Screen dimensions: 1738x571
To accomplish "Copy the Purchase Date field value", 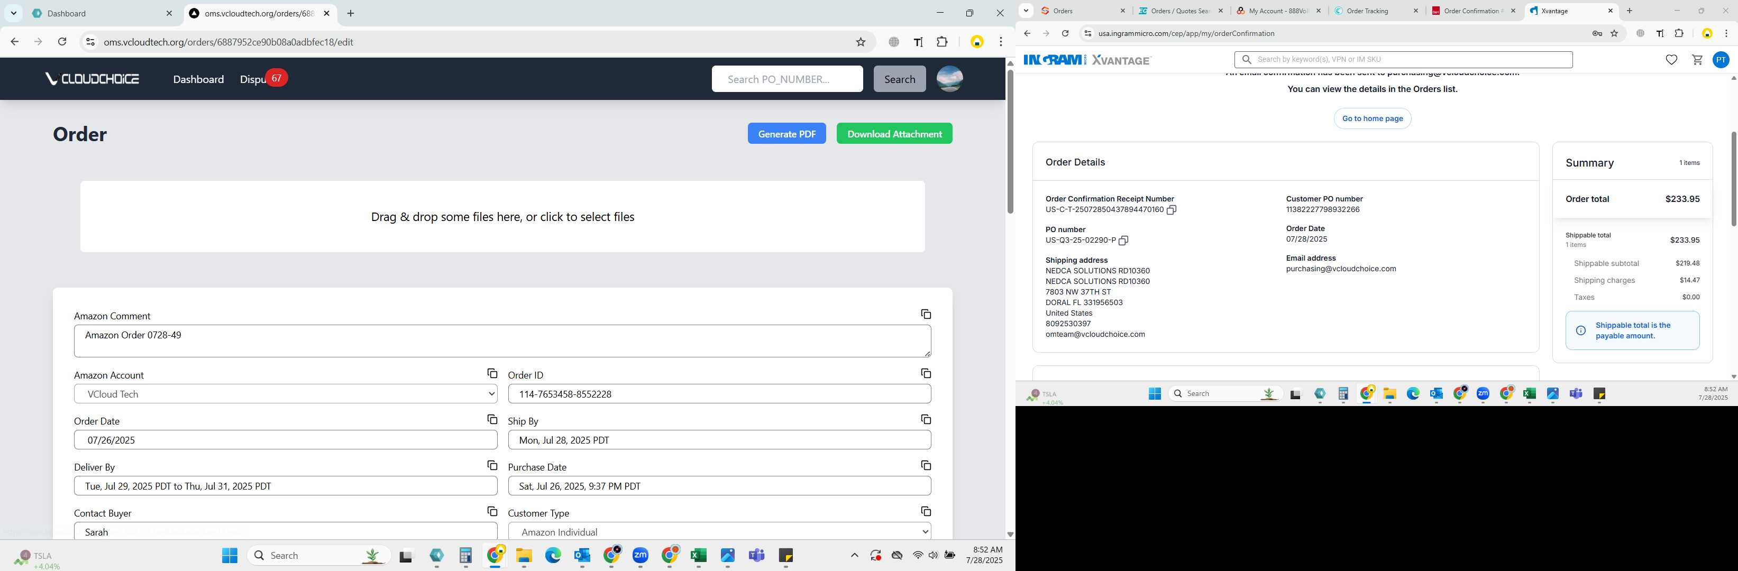I will click(926, 465).
